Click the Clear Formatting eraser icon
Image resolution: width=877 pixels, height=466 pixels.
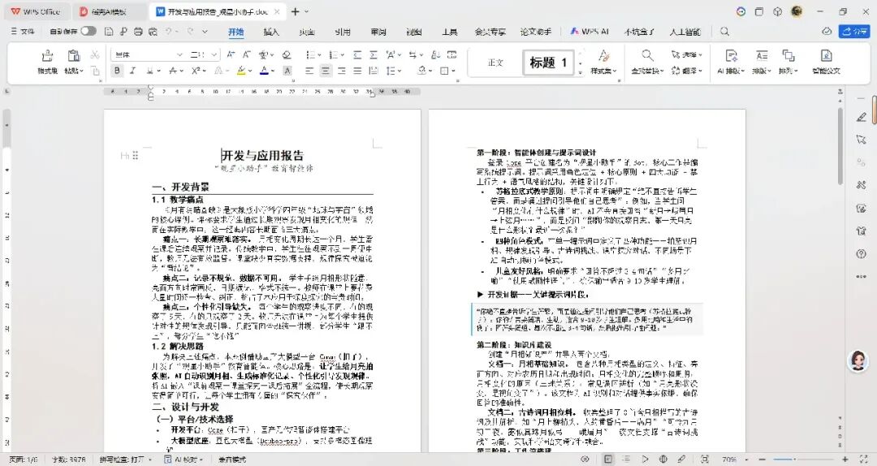(287, 55)
